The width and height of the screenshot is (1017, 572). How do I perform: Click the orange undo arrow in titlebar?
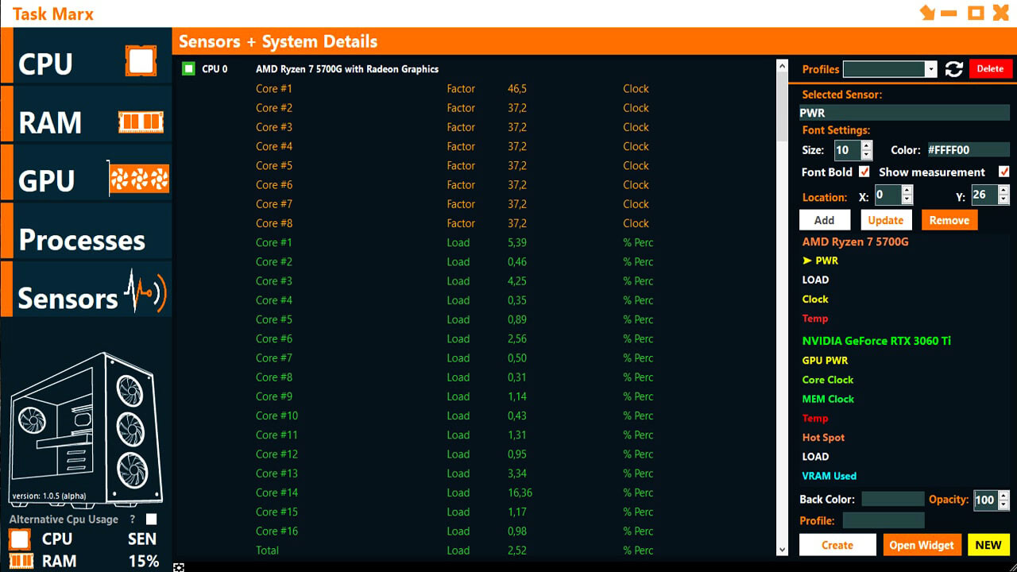pyautogui.click(x=926, y=13)
